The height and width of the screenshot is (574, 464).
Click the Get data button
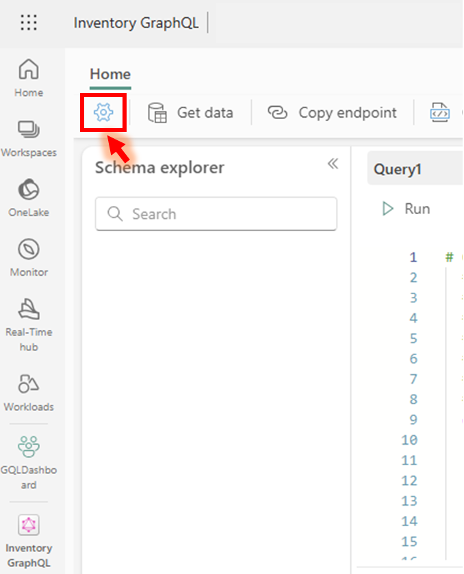coord(190,113)
